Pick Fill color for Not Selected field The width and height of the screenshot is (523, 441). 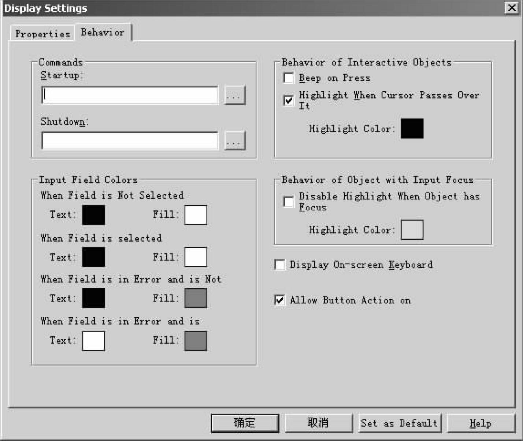tap(196, 215)
